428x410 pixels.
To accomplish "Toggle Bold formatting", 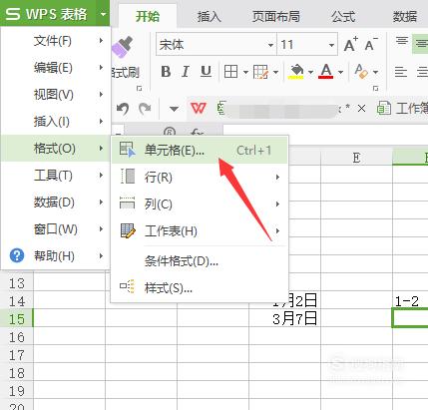I will click(166, 72).
